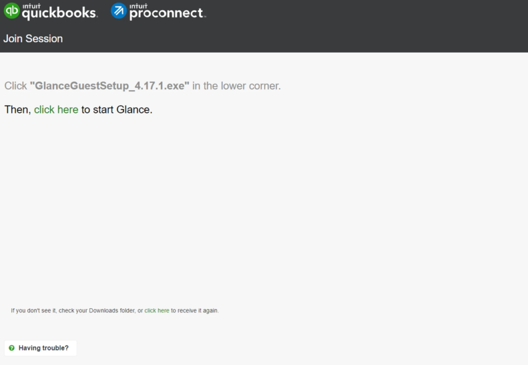
Task: Click the blue ProConnect arrow icon
Action: tap(119, 11)
